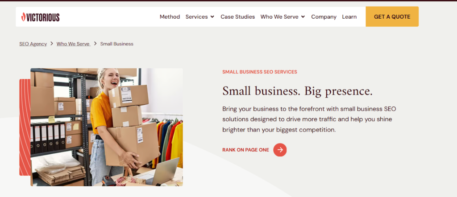Viewport: 457px width, 197px height.
Task: Click the Small business. Big presence. heading
Action: [x=297, y=91]
